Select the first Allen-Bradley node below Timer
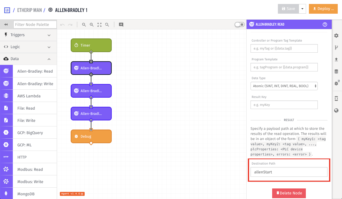The width and height of the screenshot is (342, 199). (91, 68)
